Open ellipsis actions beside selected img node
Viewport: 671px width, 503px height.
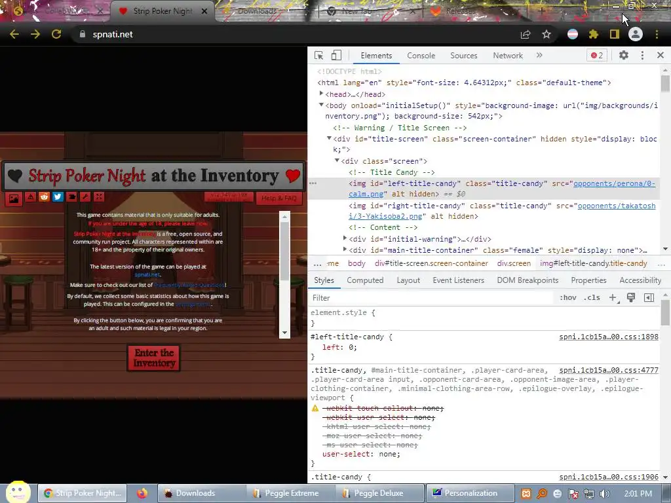click(x=313, y=183)
